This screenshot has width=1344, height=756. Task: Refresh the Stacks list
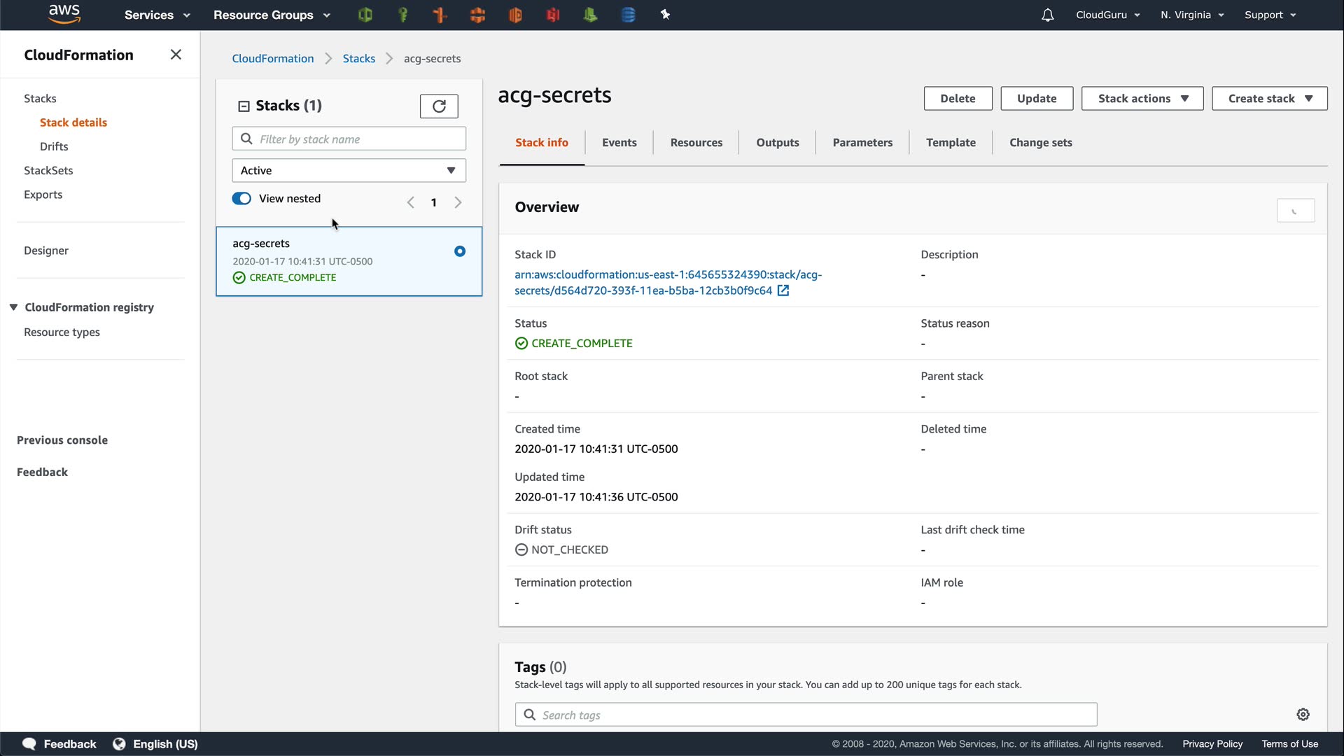439,106
